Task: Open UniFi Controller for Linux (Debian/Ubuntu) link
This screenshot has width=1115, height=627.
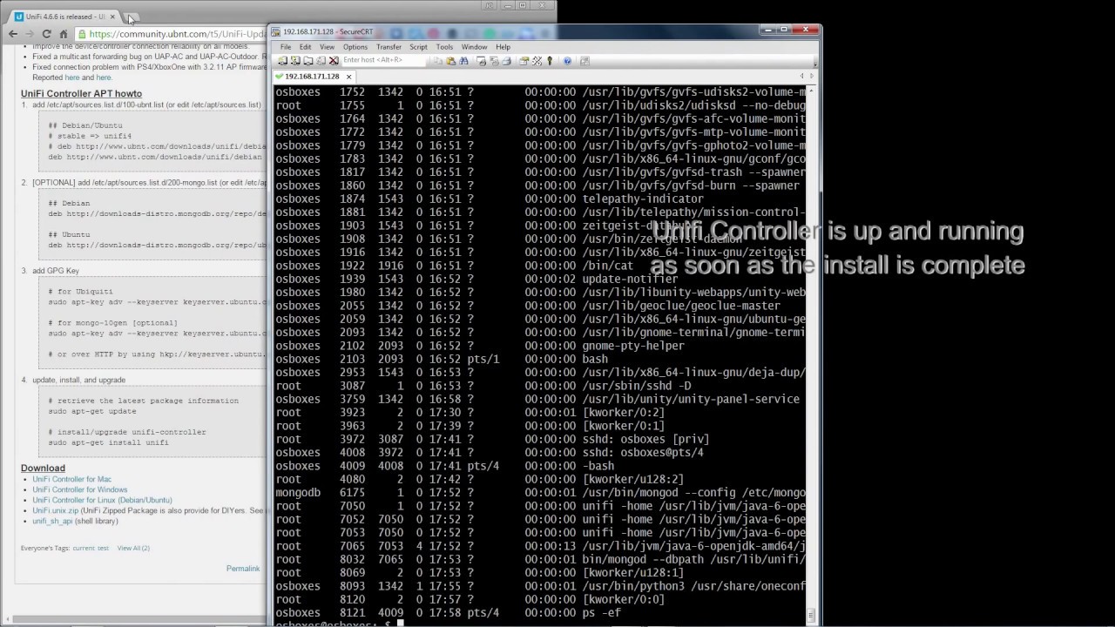Action: pyautogui.click(x=103, y=500)
